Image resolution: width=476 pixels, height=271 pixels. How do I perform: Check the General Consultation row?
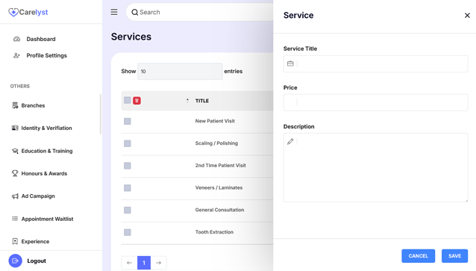(127, 210)
